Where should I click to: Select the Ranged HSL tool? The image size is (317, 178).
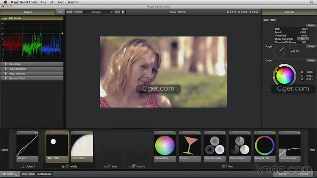[x=264, y=146]
